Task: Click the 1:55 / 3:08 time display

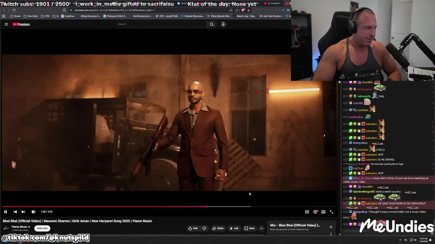Action: pos(47,212)
